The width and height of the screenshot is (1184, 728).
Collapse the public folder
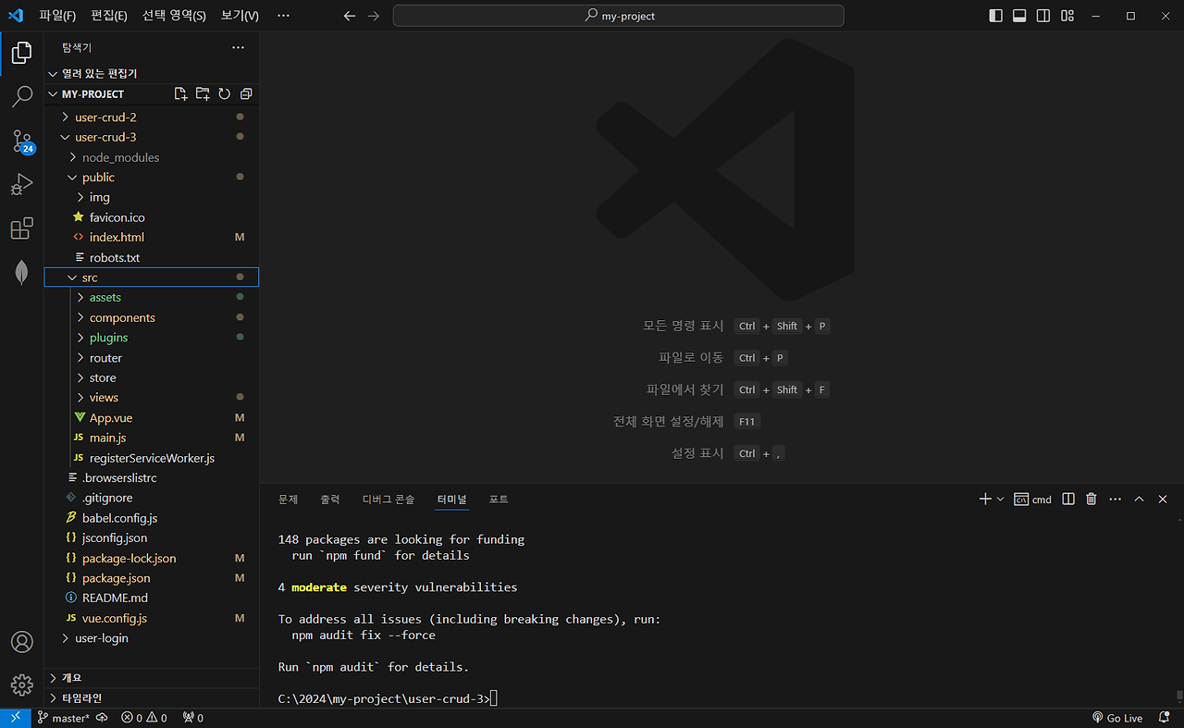[x=152, y=177]
